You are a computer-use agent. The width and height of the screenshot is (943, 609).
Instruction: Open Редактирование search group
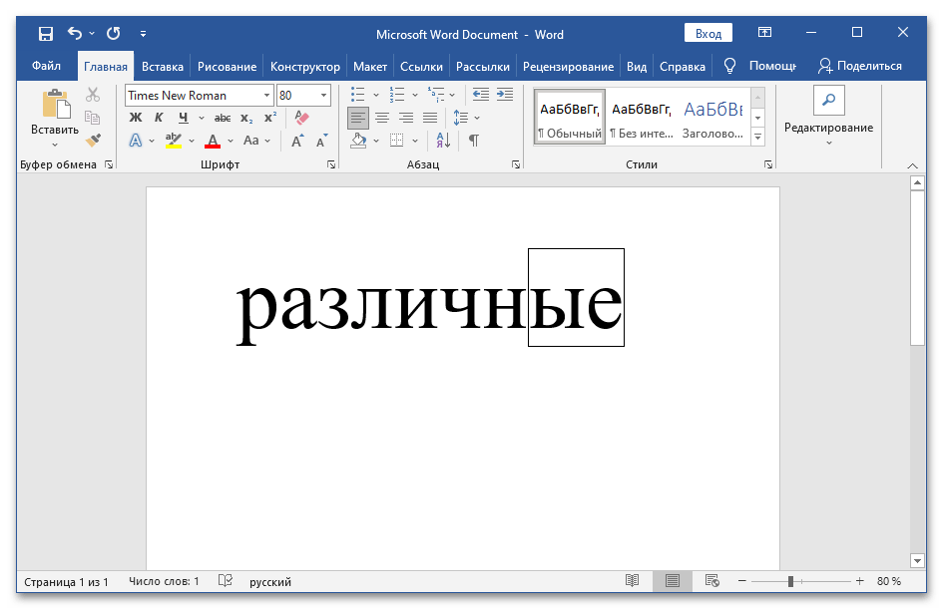click(828, 117)
